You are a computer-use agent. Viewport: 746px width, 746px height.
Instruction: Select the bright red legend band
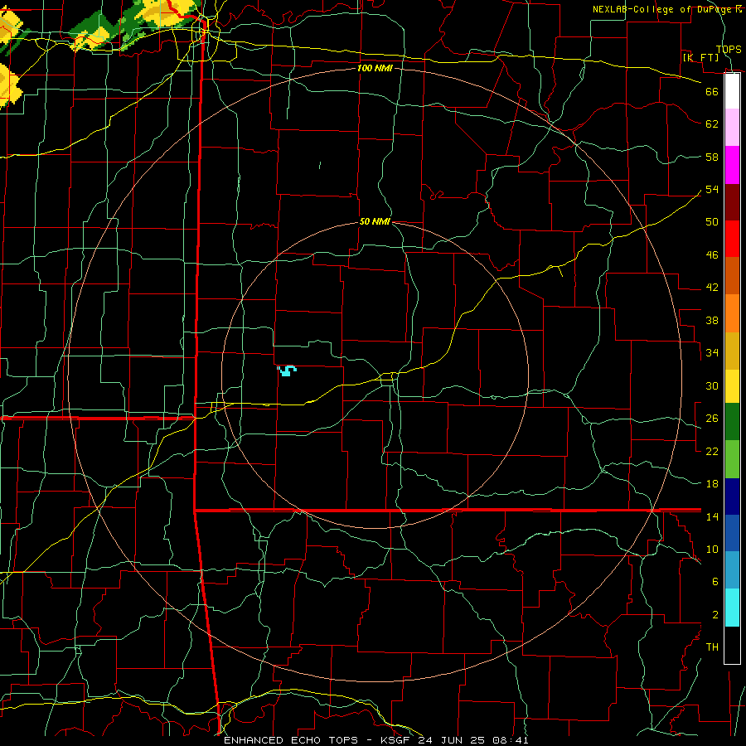pos(732,239)
